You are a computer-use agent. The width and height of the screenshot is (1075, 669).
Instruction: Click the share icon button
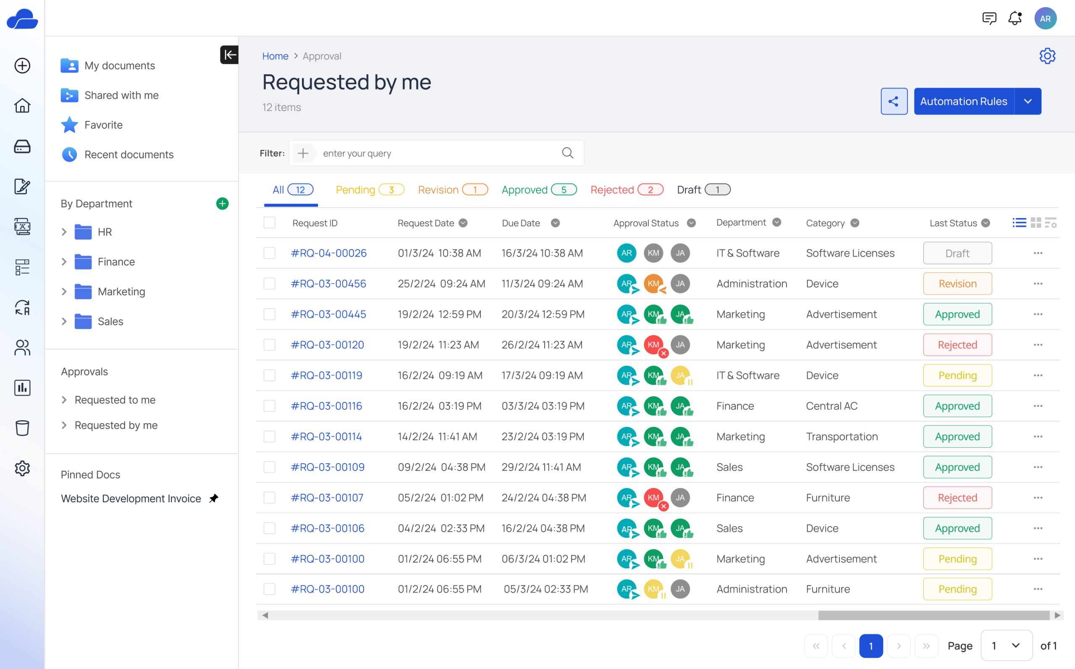pyautogui.click(x=894, y=102)
